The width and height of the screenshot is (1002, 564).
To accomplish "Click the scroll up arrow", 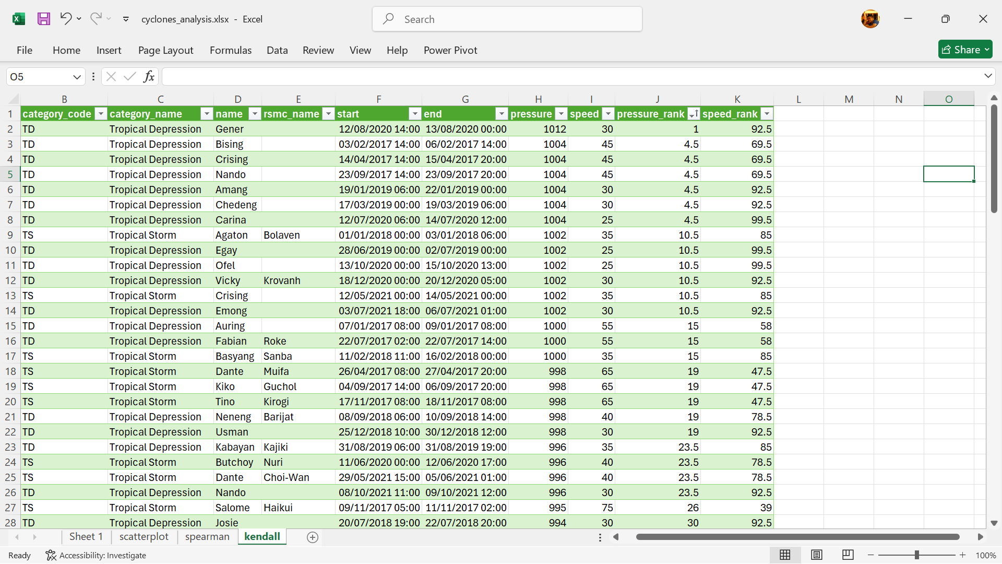I will tap(994, 98).
